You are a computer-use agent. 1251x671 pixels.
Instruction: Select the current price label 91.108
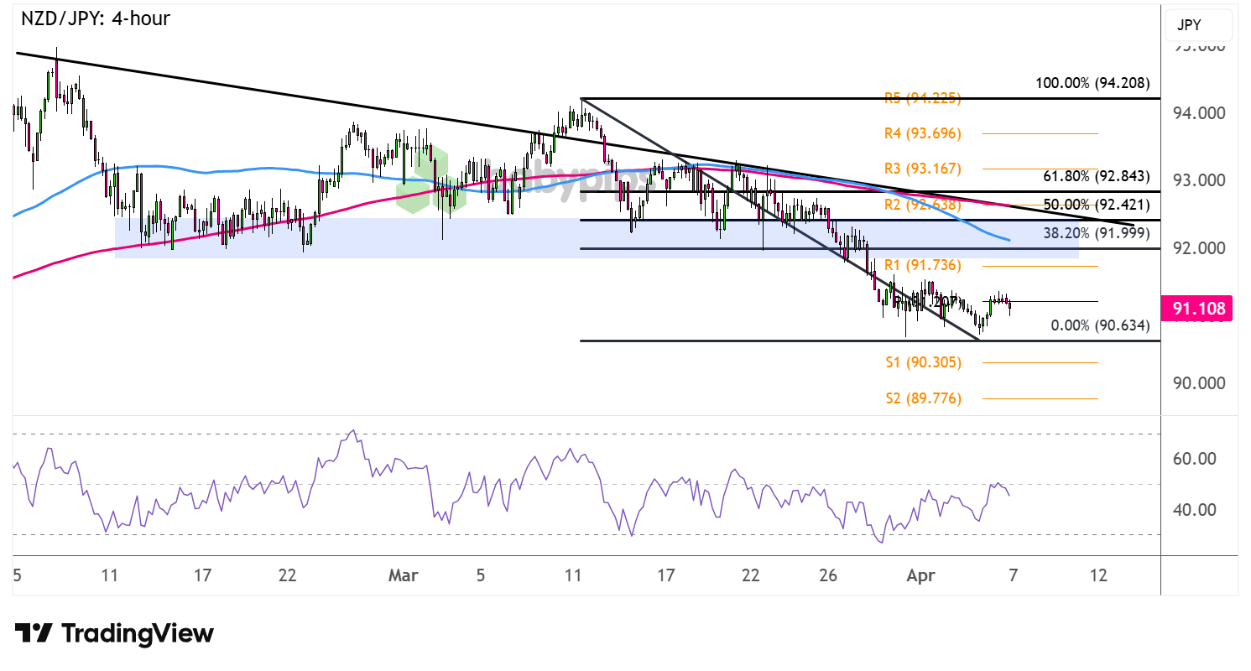coord(1198,309)
